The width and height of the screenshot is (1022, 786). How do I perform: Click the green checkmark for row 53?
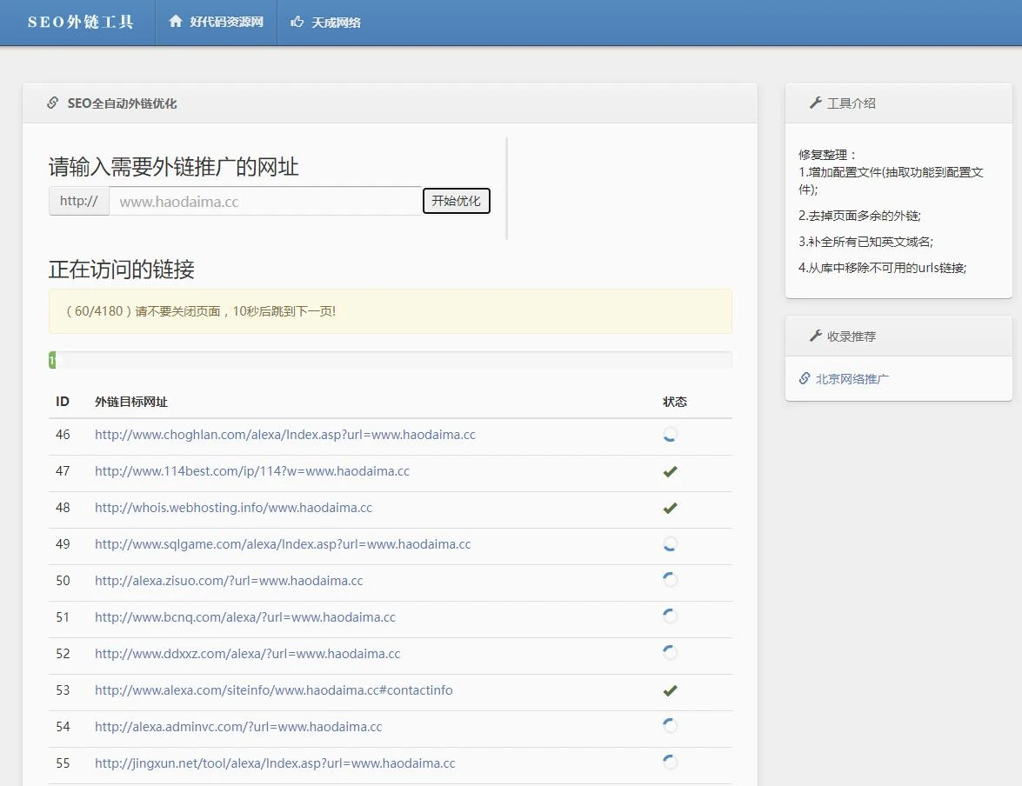coord(670,690)
